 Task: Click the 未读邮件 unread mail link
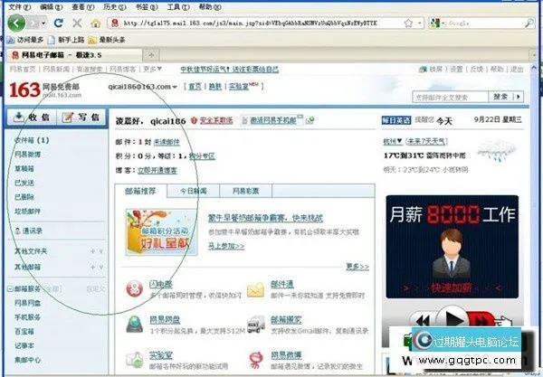[166, 142]
